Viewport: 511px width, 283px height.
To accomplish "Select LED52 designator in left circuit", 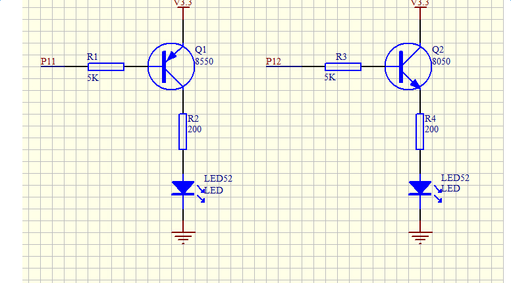I will (218, 178).
